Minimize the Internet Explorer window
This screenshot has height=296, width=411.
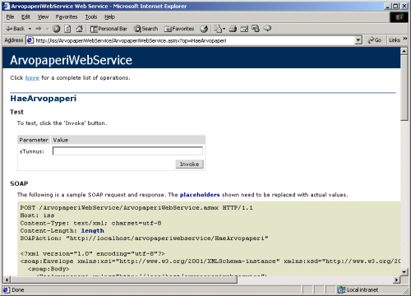[387, 6]
